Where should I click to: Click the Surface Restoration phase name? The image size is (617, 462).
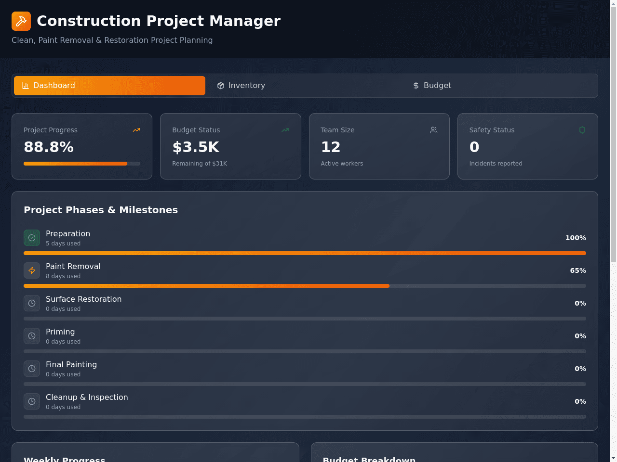[x=83, y=299]
